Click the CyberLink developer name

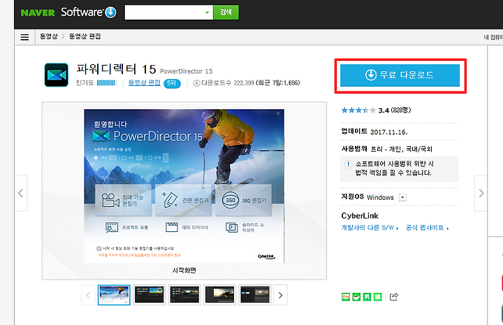360,215
